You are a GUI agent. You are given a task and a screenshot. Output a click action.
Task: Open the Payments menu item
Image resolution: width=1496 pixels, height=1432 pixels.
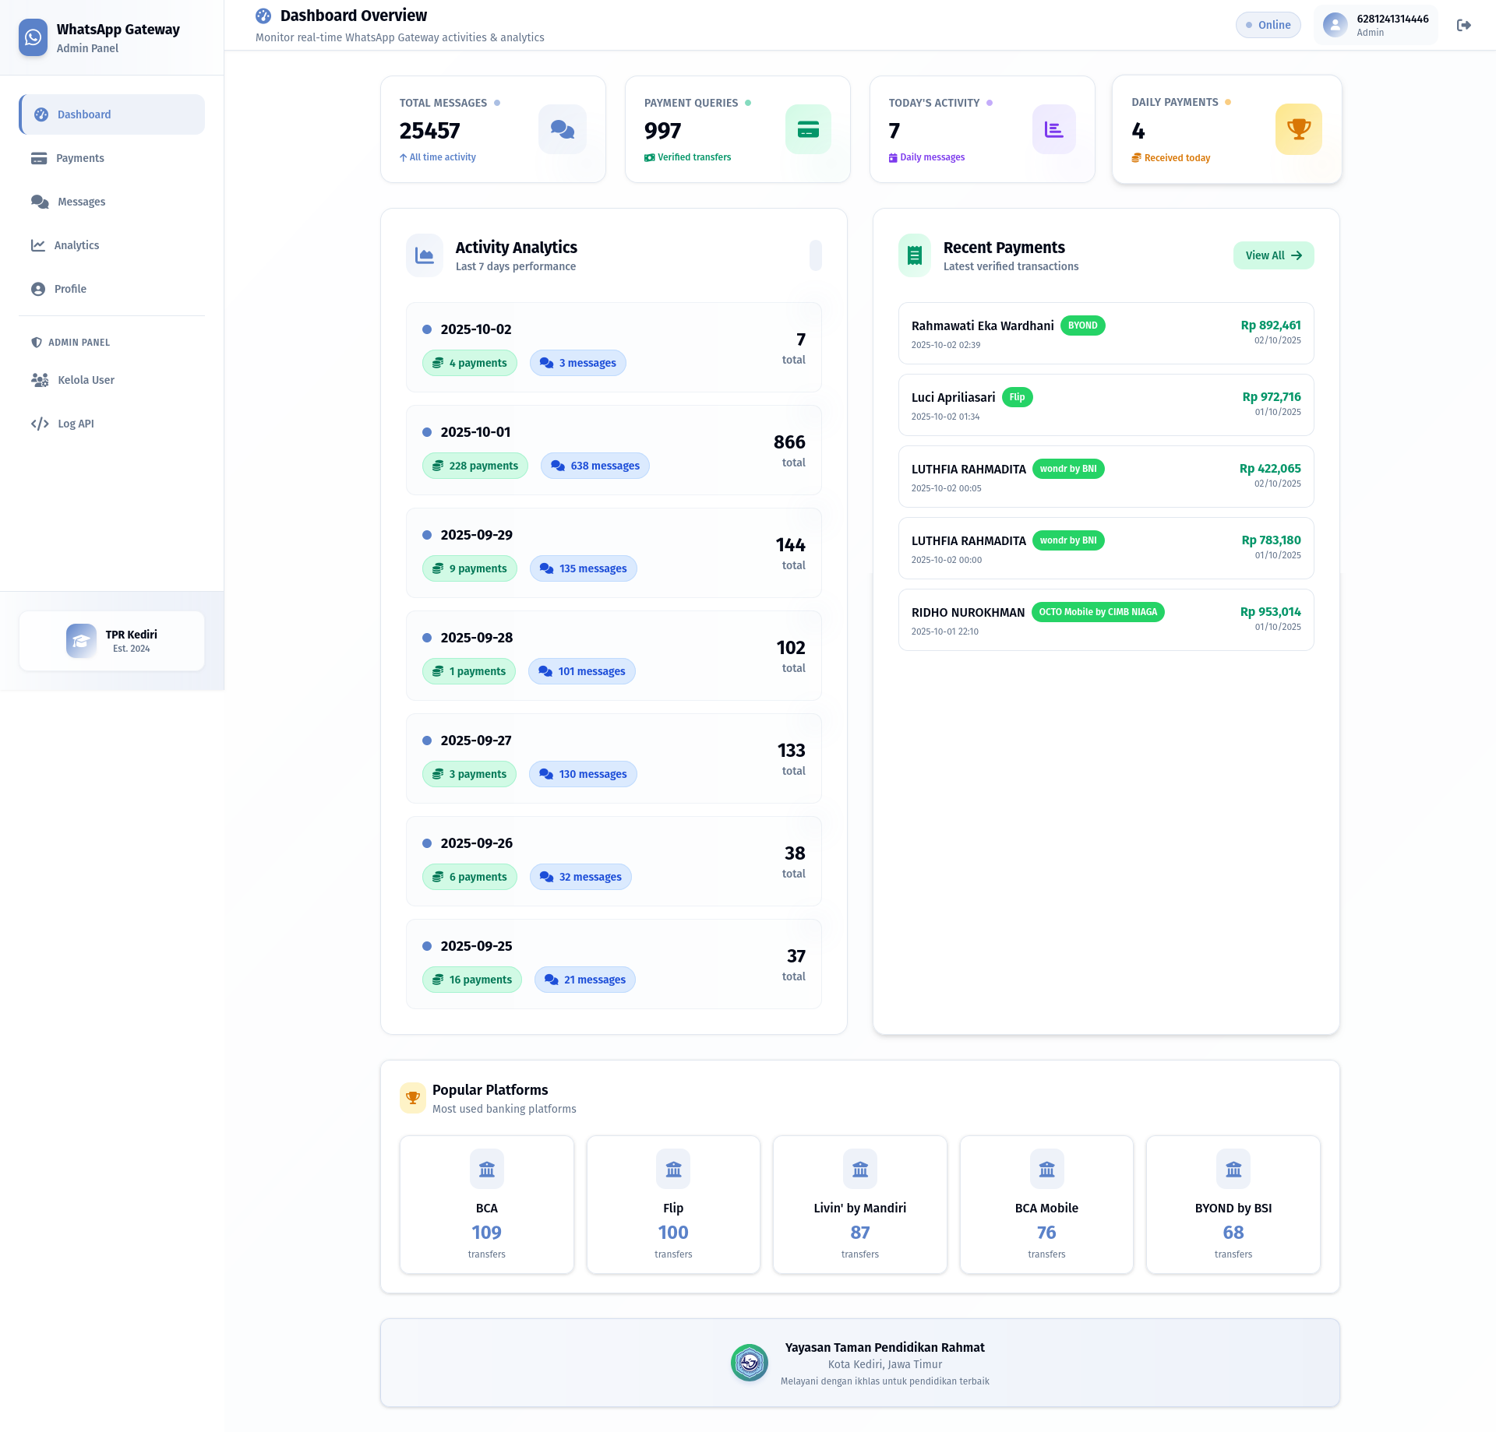[x=79, y=158]
